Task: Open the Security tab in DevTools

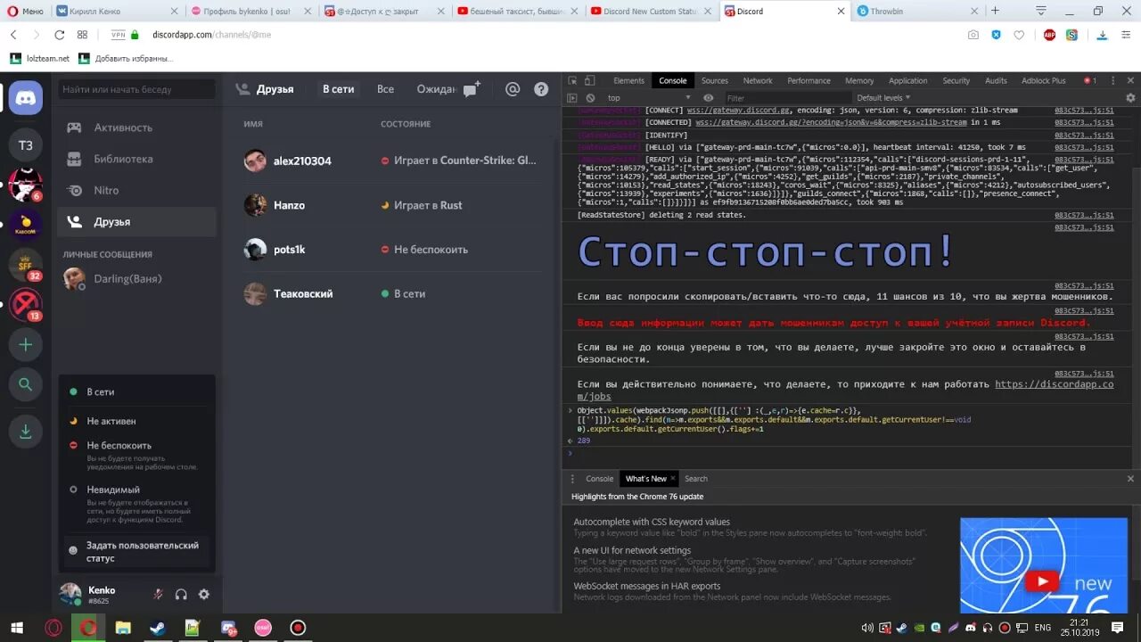Action: coord(956,80)
